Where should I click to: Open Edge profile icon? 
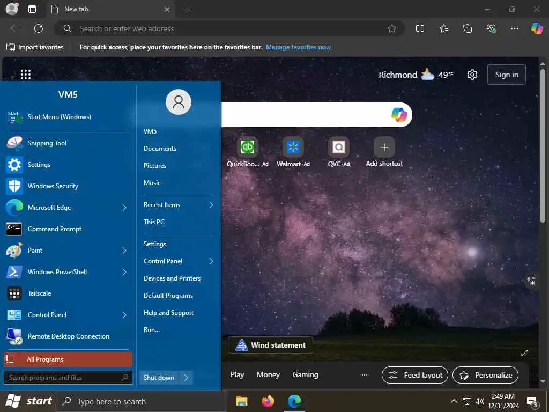coord(12,9)
